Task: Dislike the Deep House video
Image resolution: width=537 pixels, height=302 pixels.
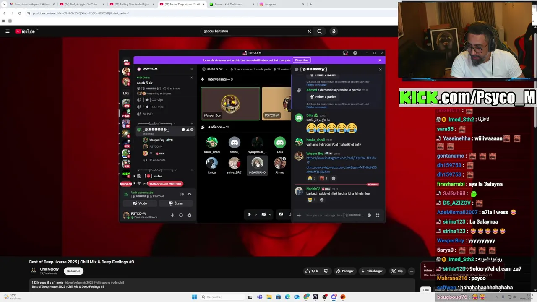Action: 326,271
